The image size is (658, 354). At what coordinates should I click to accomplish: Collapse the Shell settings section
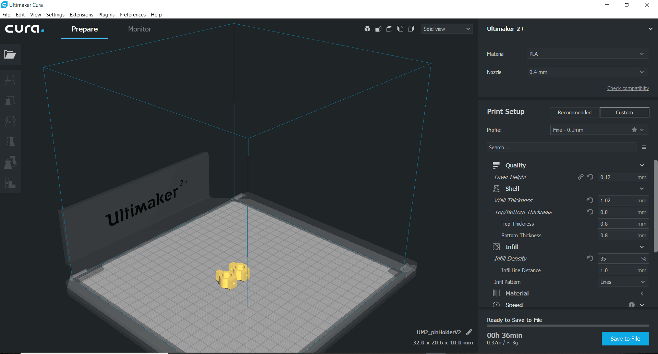tap(642, 189)
